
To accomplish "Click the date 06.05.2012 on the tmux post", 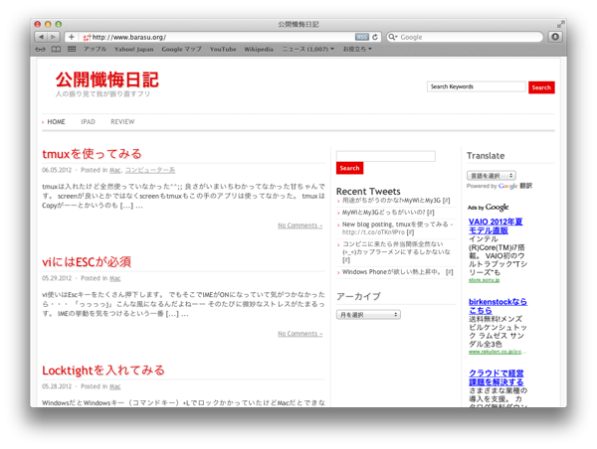I will (x=57, y=170).
